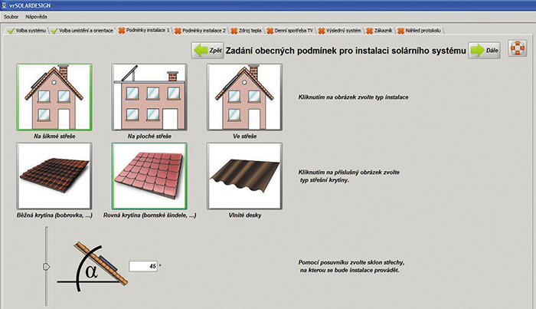Click the vrSOLARDESIGN title bar app icon
This screenshot has height=309, width=536.
tap(4, 5)
